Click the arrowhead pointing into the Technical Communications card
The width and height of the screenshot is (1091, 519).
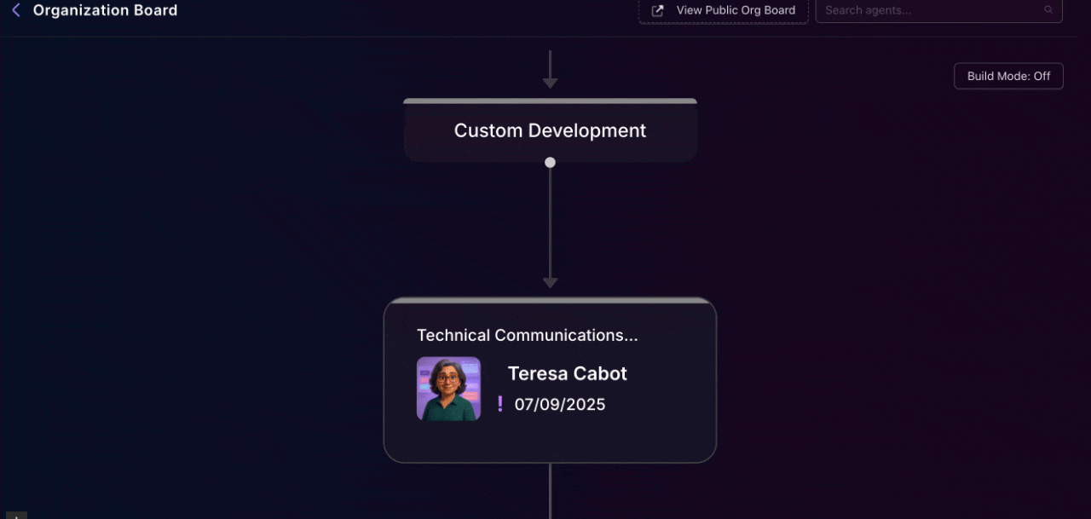pyautogui.click(x=550, y=283)
